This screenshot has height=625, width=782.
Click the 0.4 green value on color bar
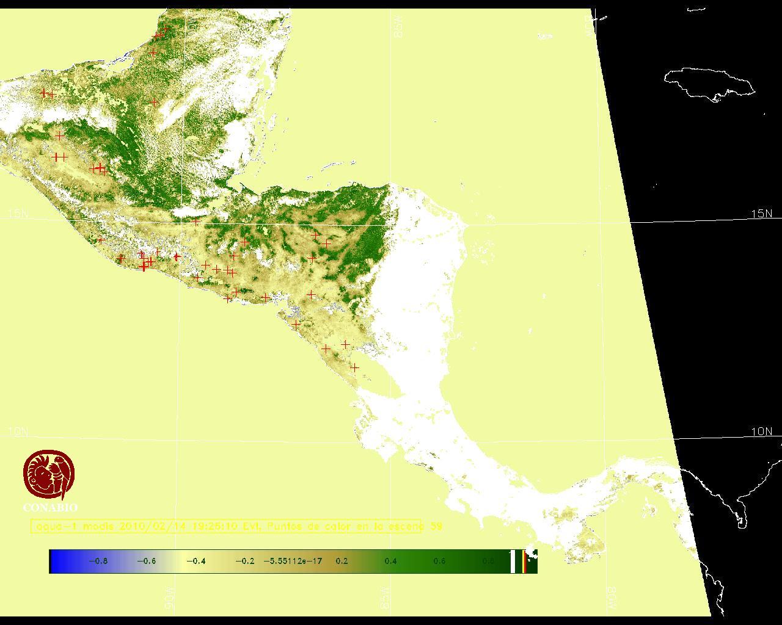(x=390, y=562)
